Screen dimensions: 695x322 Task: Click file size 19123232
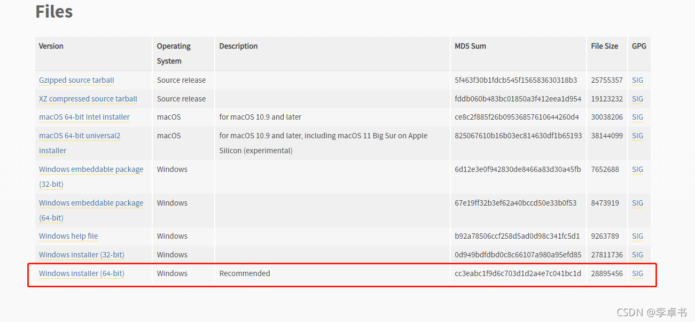[607, 99]
